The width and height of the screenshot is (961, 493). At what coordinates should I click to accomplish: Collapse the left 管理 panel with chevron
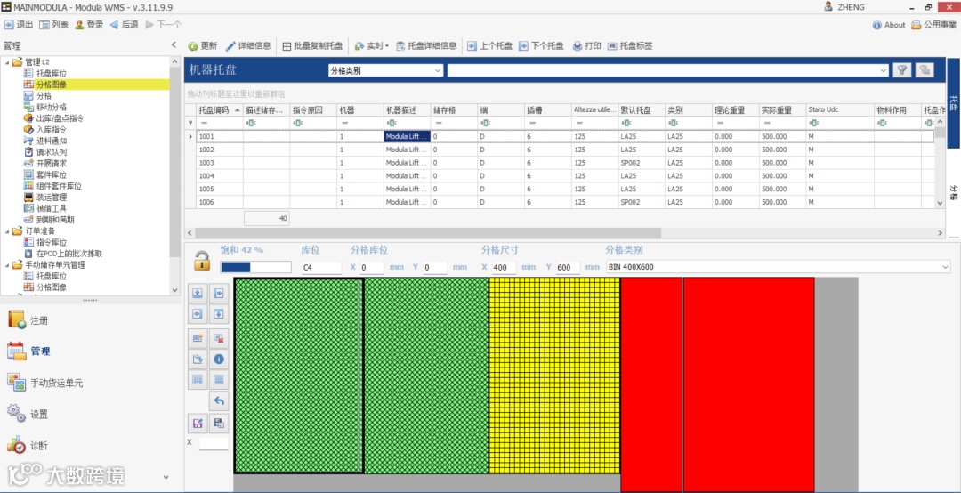pos(174,45)
